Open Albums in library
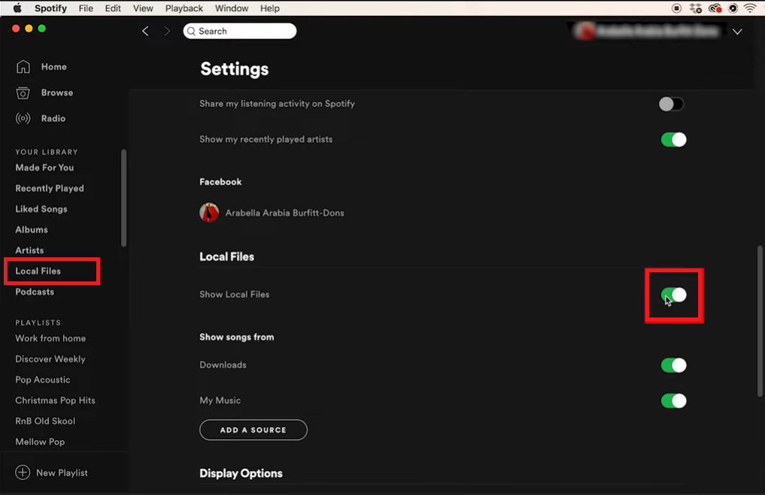 32,229
